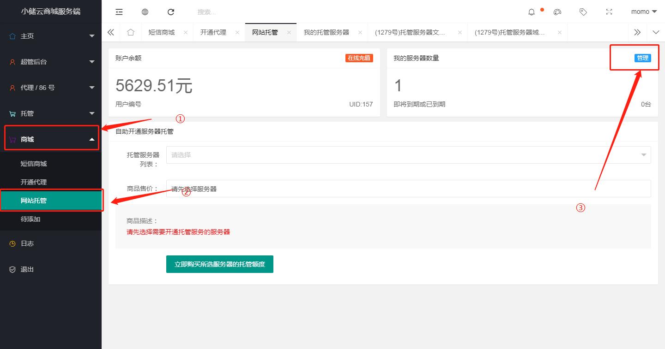Select 短信商城 in the sidebar submenu
The image size is (665, 349).
coord(51,164)
